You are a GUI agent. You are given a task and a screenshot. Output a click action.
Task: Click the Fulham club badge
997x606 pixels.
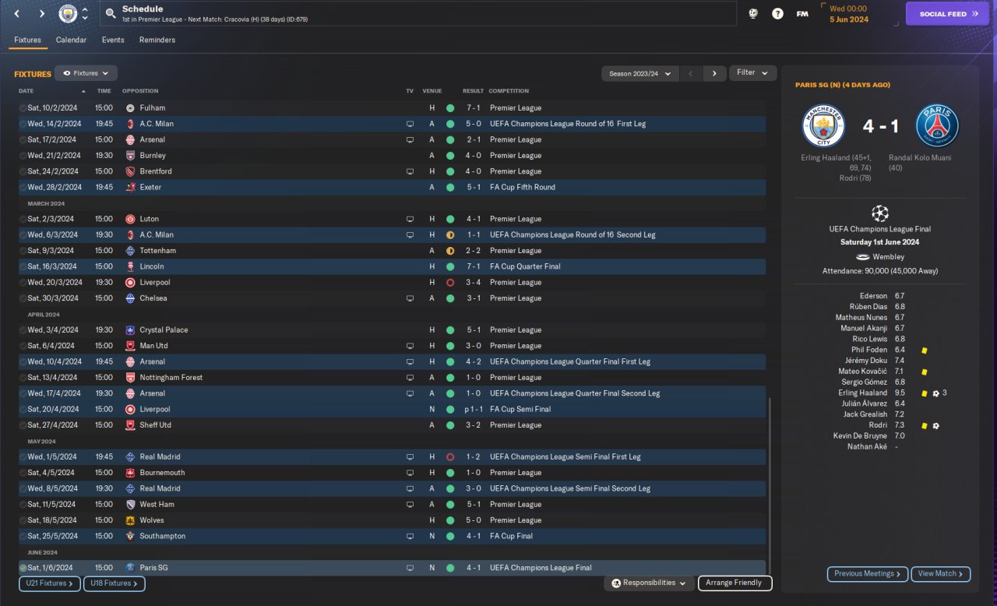[130, 108]
